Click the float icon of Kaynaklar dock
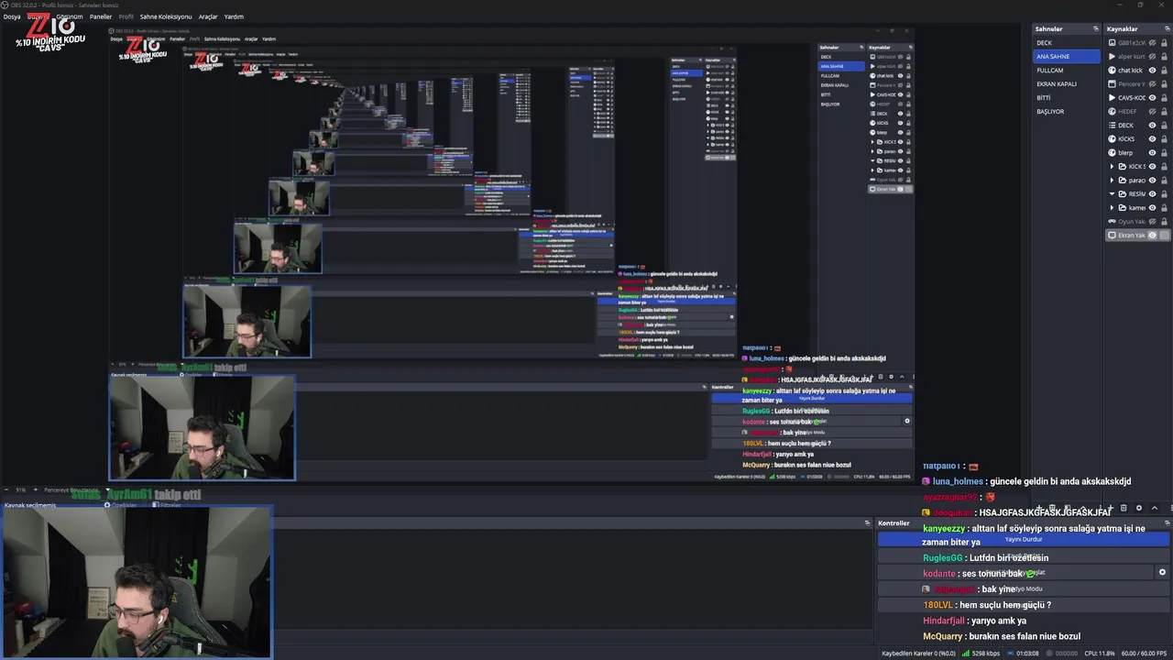The image size is (1173, 660). [1167, 28]
